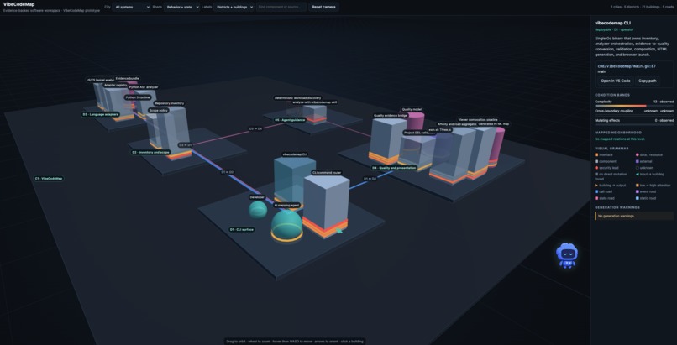
Task: Click the 'No generation warnings.' notice
Action: pyautogui.click(x=634, y=216)
